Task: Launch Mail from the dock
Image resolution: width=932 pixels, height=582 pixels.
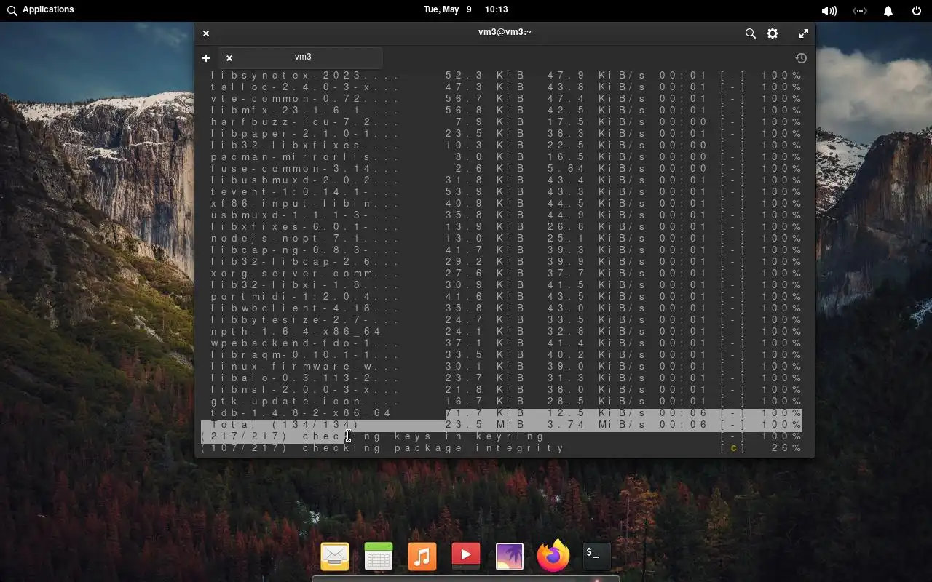Action: [x=335, y=557]
